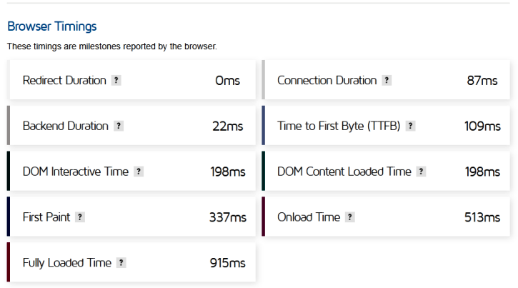Open the DOM Content Loaded Time help icon
The height and width of the screenshot is (288, 518).
click(421, 172)
